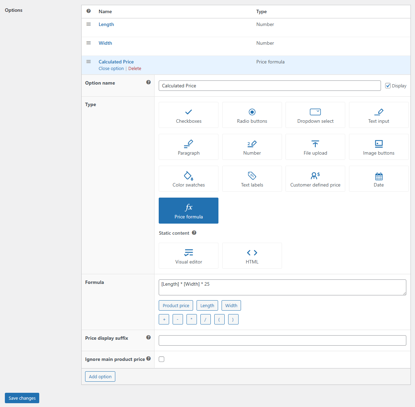Open help tooltip for Option name

click(149, 82)
